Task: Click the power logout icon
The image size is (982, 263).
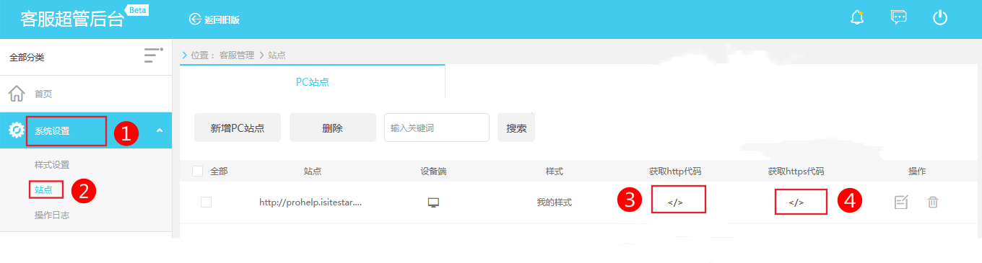Action: coord(940,17)
